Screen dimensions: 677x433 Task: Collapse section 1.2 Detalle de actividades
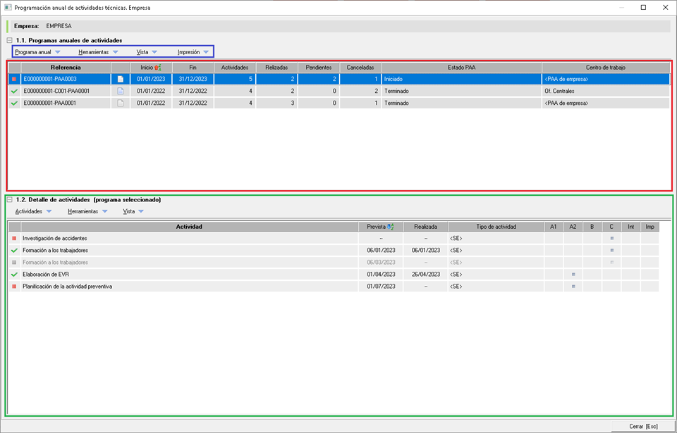10,200
